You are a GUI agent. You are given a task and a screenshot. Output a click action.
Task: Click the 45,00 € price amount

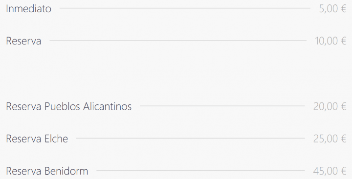tap(330, 171)
